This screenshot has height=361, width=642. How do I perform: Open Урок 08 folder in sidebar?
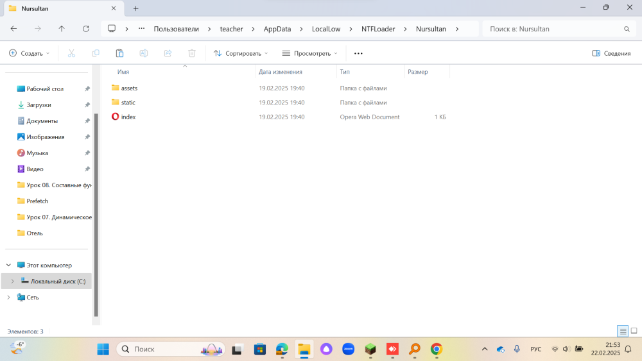pos(59,185)
